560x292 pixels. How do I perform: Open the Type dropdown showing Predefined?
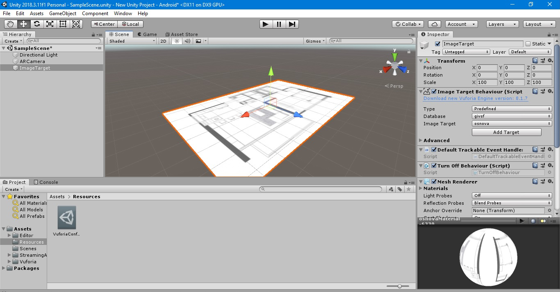(x=512, y=109)
